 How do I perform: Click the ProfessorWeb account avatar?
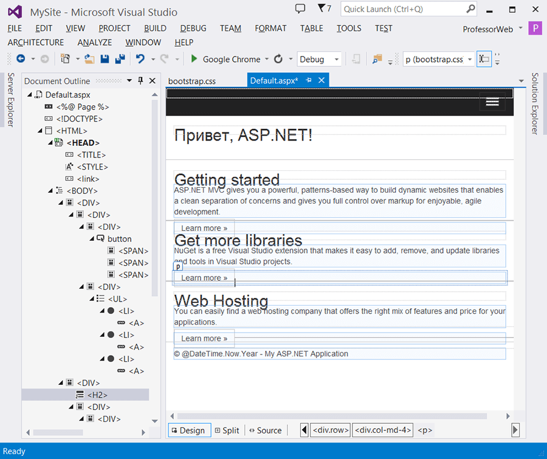tap(535, 29)
